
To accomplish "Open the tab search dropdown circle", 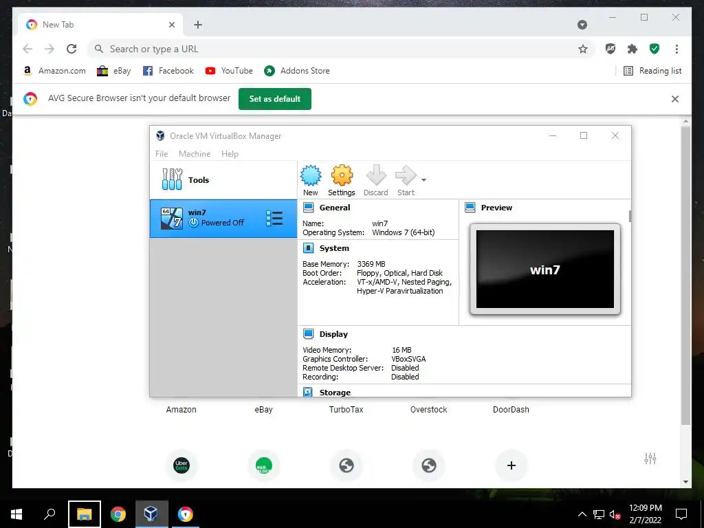I will pos(582,25).
